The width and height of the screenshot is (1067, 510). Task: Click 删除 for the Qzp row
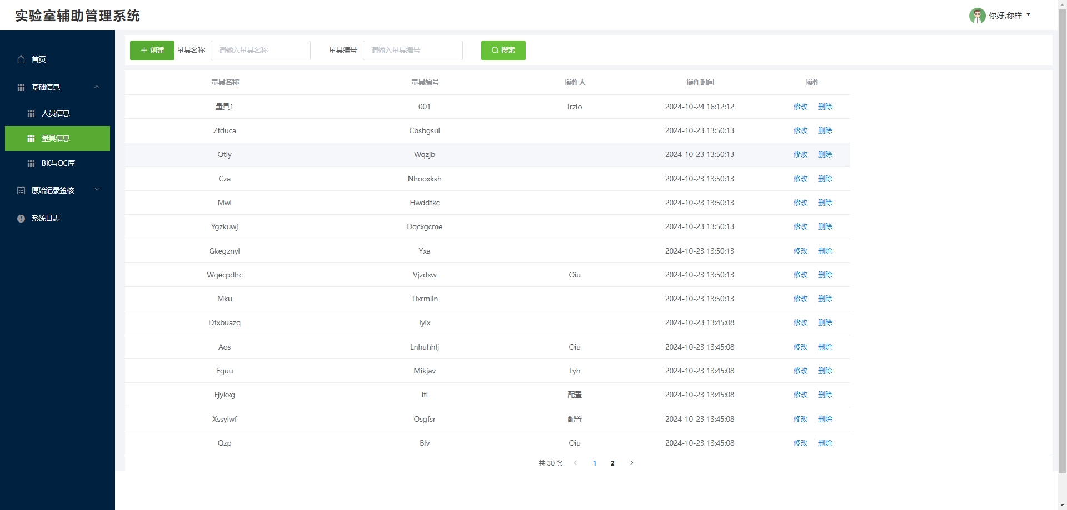[825, 443]
